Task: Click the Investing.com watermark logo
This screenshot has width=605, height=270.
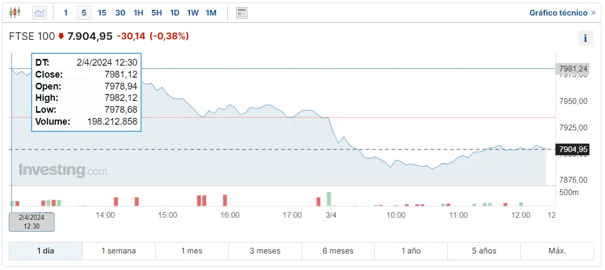Action: (x=63, y=170)
